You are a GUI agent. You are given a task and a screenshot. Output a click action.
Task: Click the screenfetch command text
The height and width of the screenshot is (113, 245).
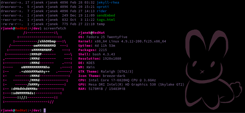pos(55,28)
